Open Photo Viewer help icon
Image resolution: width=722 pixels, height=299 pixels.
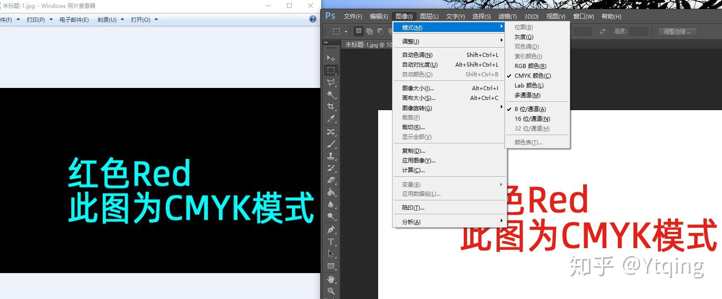(313, 19)
